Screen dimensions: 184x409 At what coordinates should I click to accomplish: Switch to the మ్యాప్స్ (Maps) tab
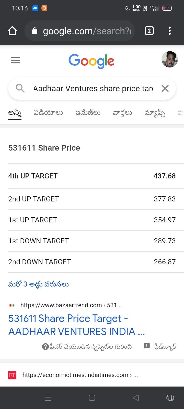coord(155,112)
